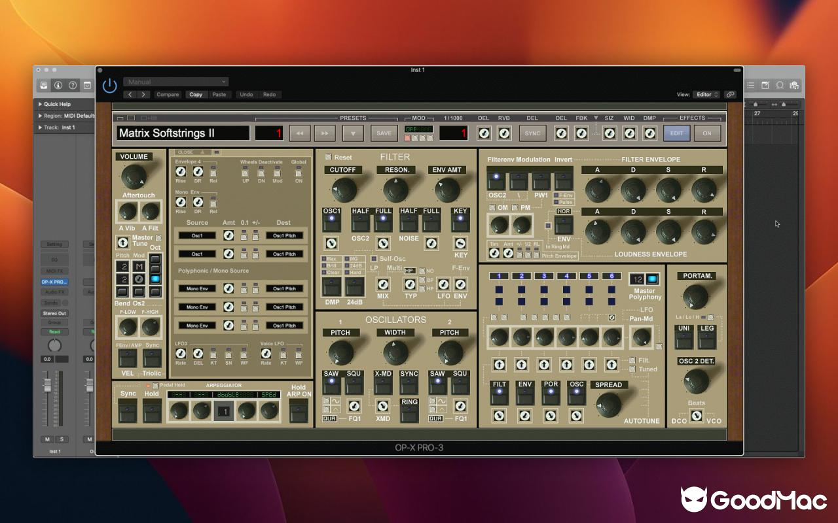Click the SAVE preset button
This screenshot has width=838, height=523.
[x=384, y=133]
